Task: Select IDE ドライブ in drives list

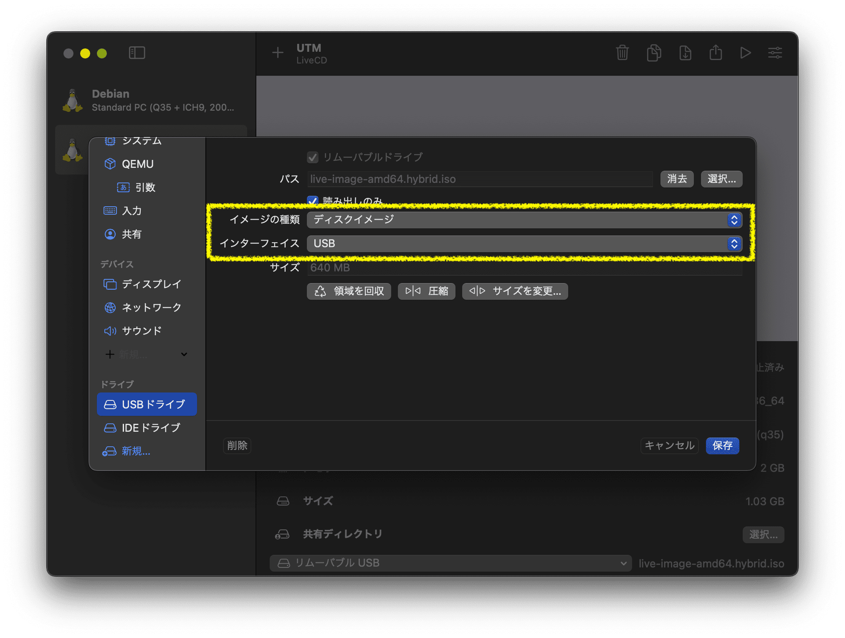Action: point(147,428)
